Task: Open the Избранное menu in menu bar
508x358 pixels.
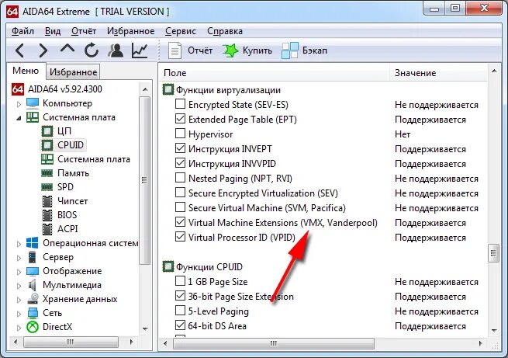Action: pyautogui.click(x=130, y=31)
